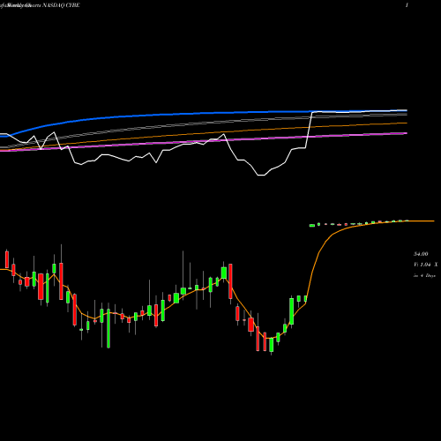Click the '54.00' price label

421,254
